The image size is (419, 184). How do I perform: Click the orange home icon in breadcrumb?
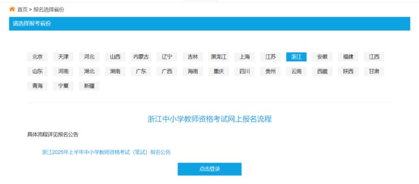pos(12,9)
